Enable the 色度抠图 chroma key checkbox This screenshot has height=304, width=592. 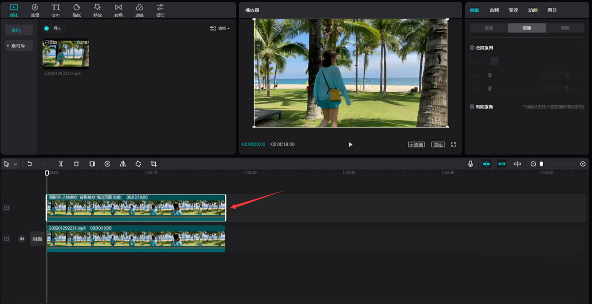click(472, 48)
